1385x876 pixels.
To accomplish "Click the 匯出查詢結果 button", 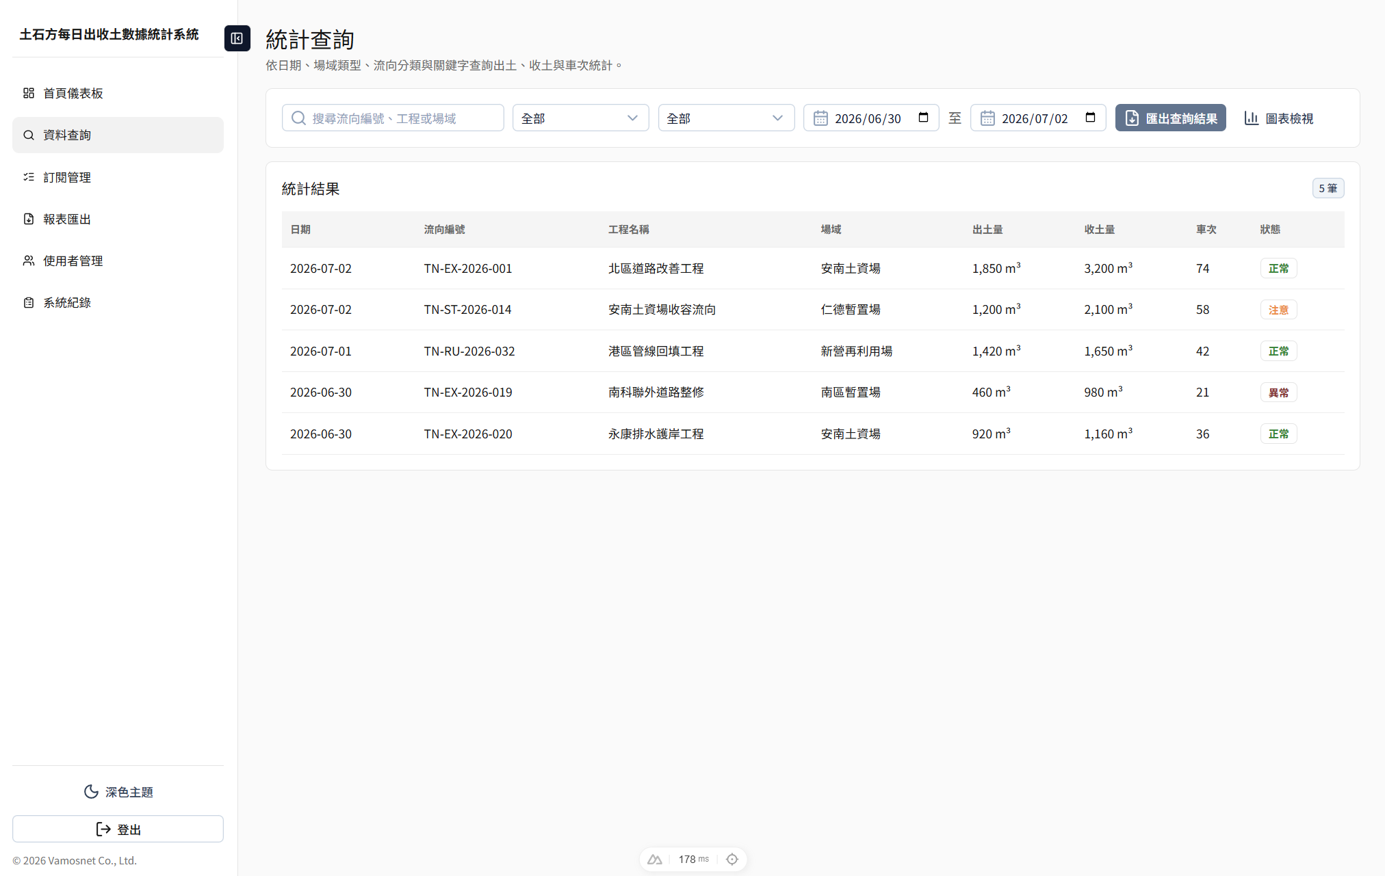I will tap(1170, 118).
